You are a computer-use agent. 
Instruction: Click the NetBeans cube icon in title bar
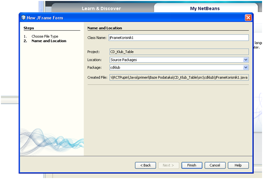click(23, 17)
